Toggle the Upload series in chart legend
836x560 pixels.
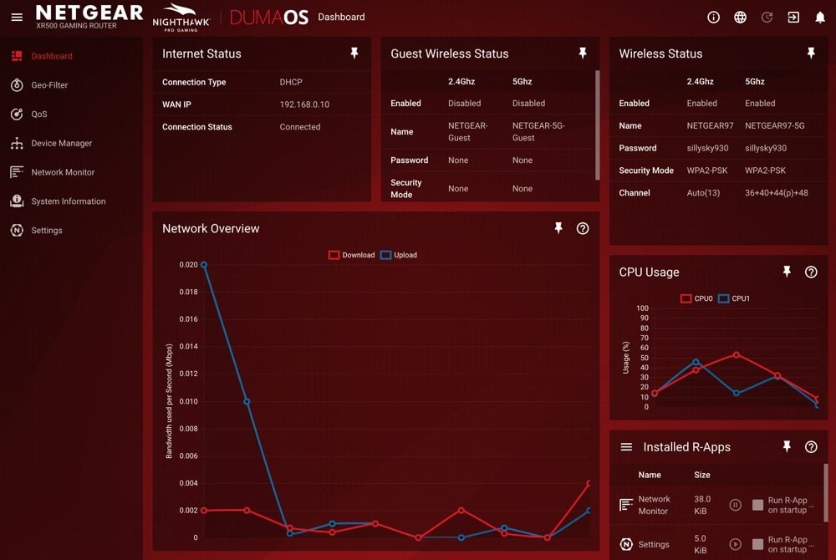coord(399,255)
